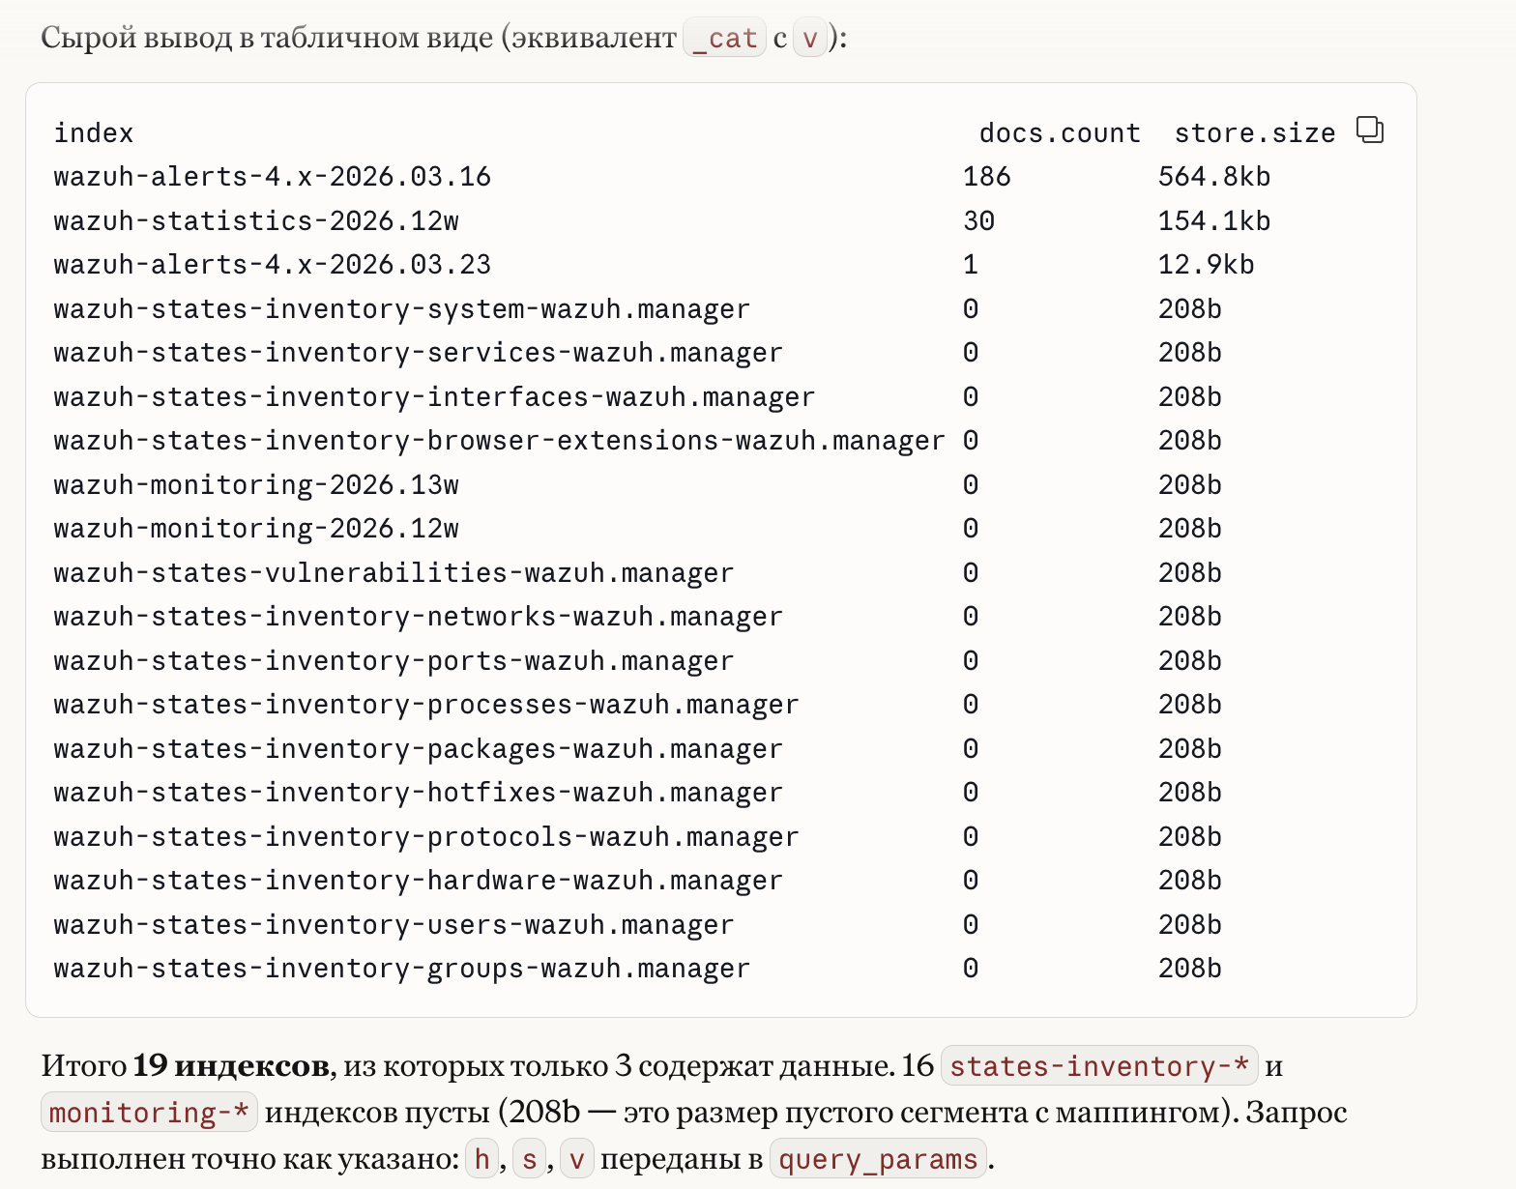Click wazuh-states-inventory-ports-wazuh.manager
Viewport: 1516px width, 1189px height.
[394, 661]
